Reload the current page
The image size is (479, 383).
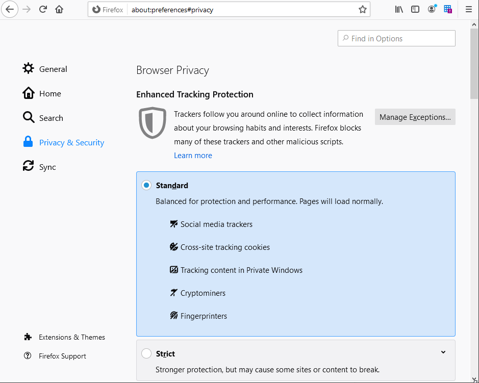tap(43, 9)
